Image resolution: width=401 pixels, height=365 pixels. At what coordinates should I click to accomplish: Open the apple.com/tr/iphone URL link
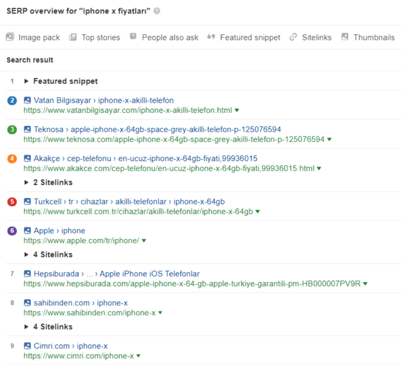tap(81, 240)
